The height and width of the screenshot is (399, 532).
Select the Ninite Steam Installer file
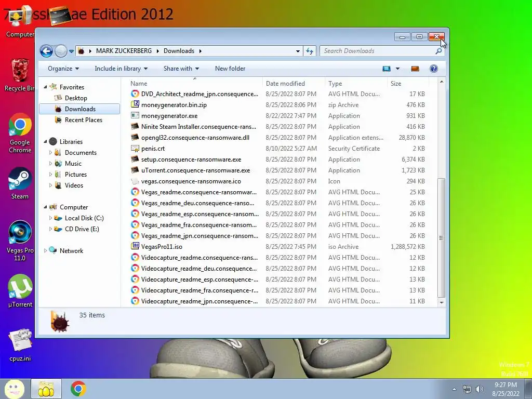(198, 127)
